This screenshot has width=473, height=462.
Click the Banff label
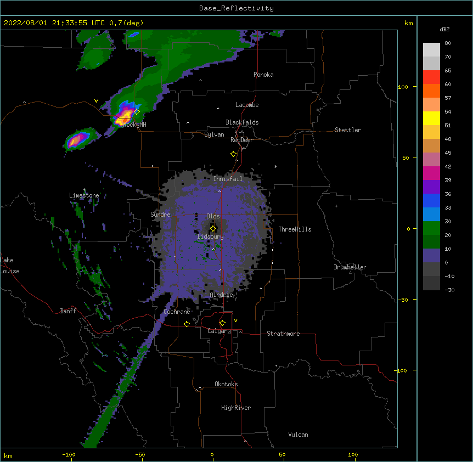(68, 311)
